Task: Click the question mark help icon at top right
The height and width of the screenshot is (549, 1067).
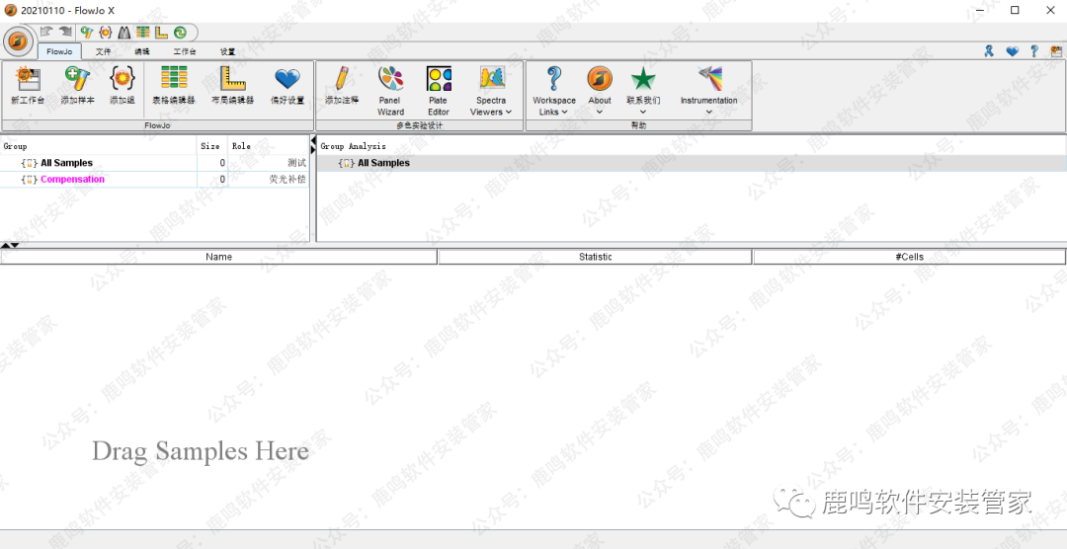Action: point(1034,51)
